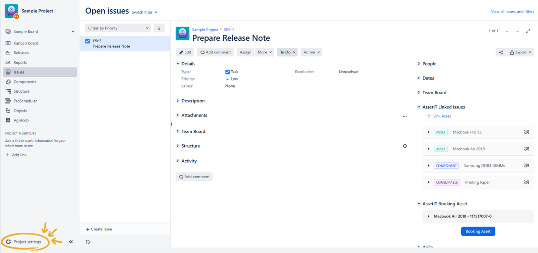Toggle sort direction arrow button
The width and height of the screenshot is (538, 253).
tap(159, 28)
